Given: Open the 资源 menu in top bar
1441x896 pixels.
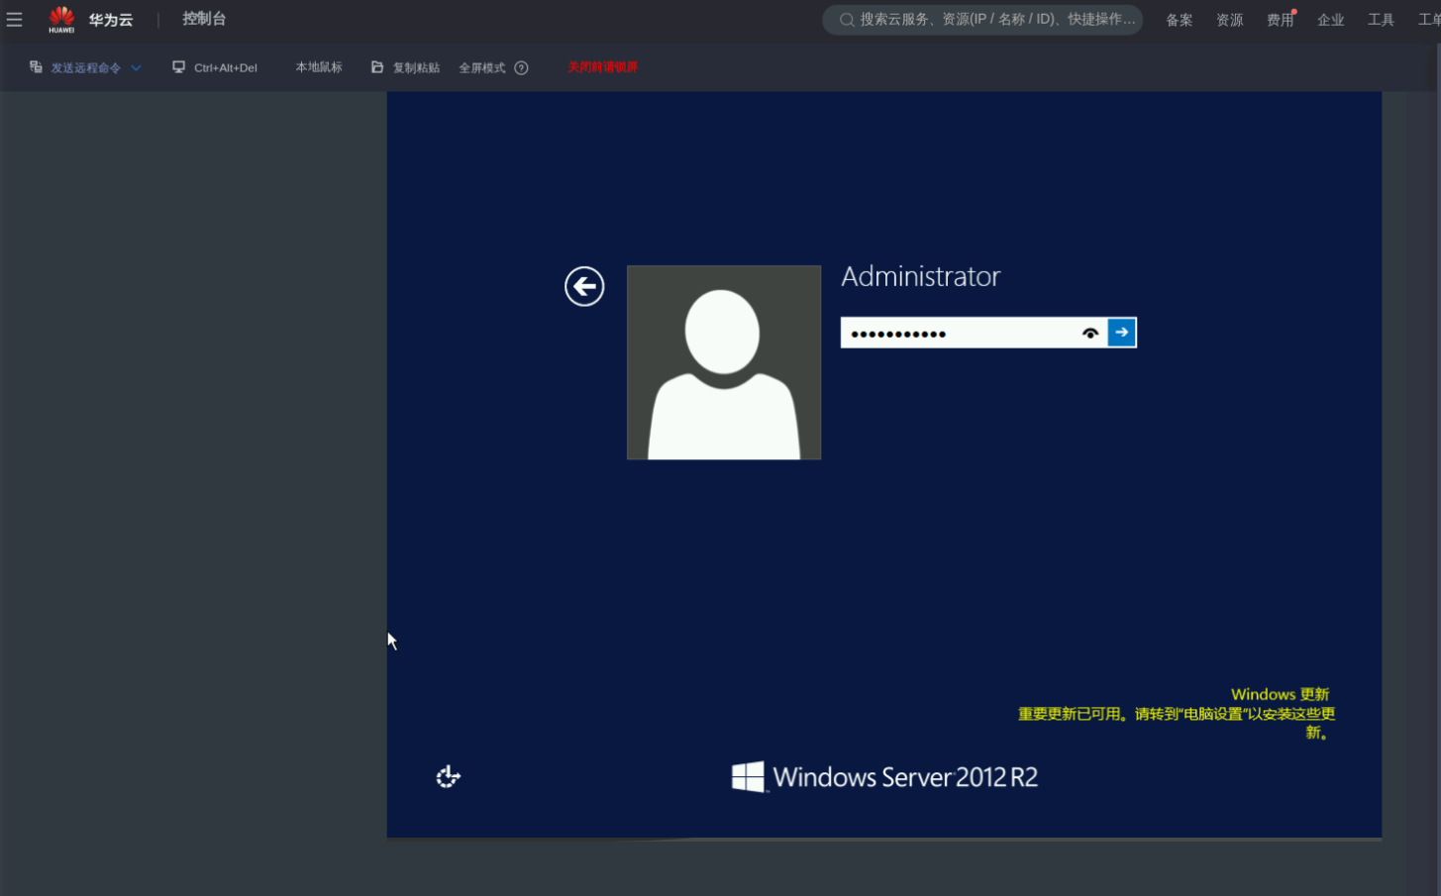Looking at the screenshot, I should 1229,20.
